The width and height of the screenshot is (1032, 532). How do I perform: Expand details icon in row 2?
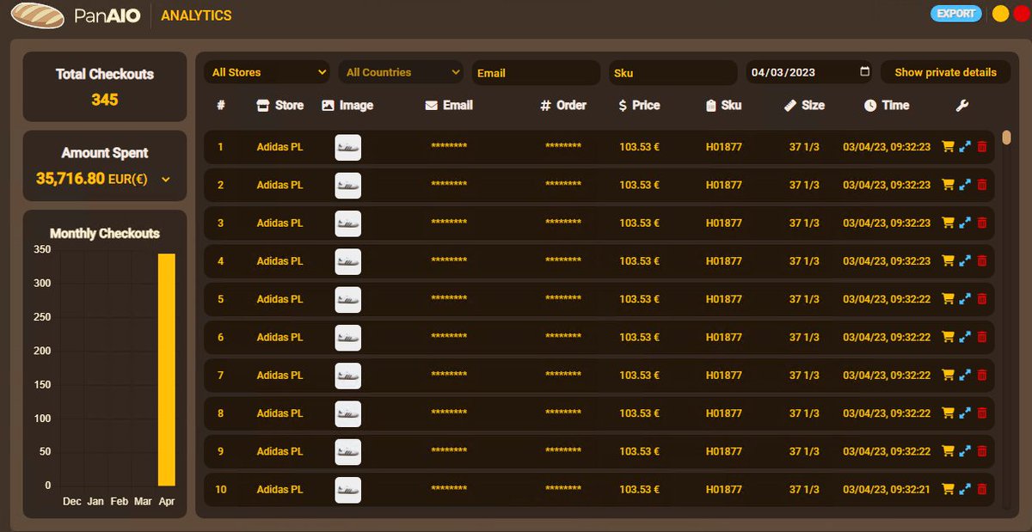(965, 185)
